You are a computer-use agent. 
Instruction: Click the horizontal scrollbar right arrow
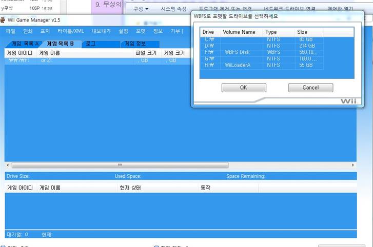[x=354, y=166]
